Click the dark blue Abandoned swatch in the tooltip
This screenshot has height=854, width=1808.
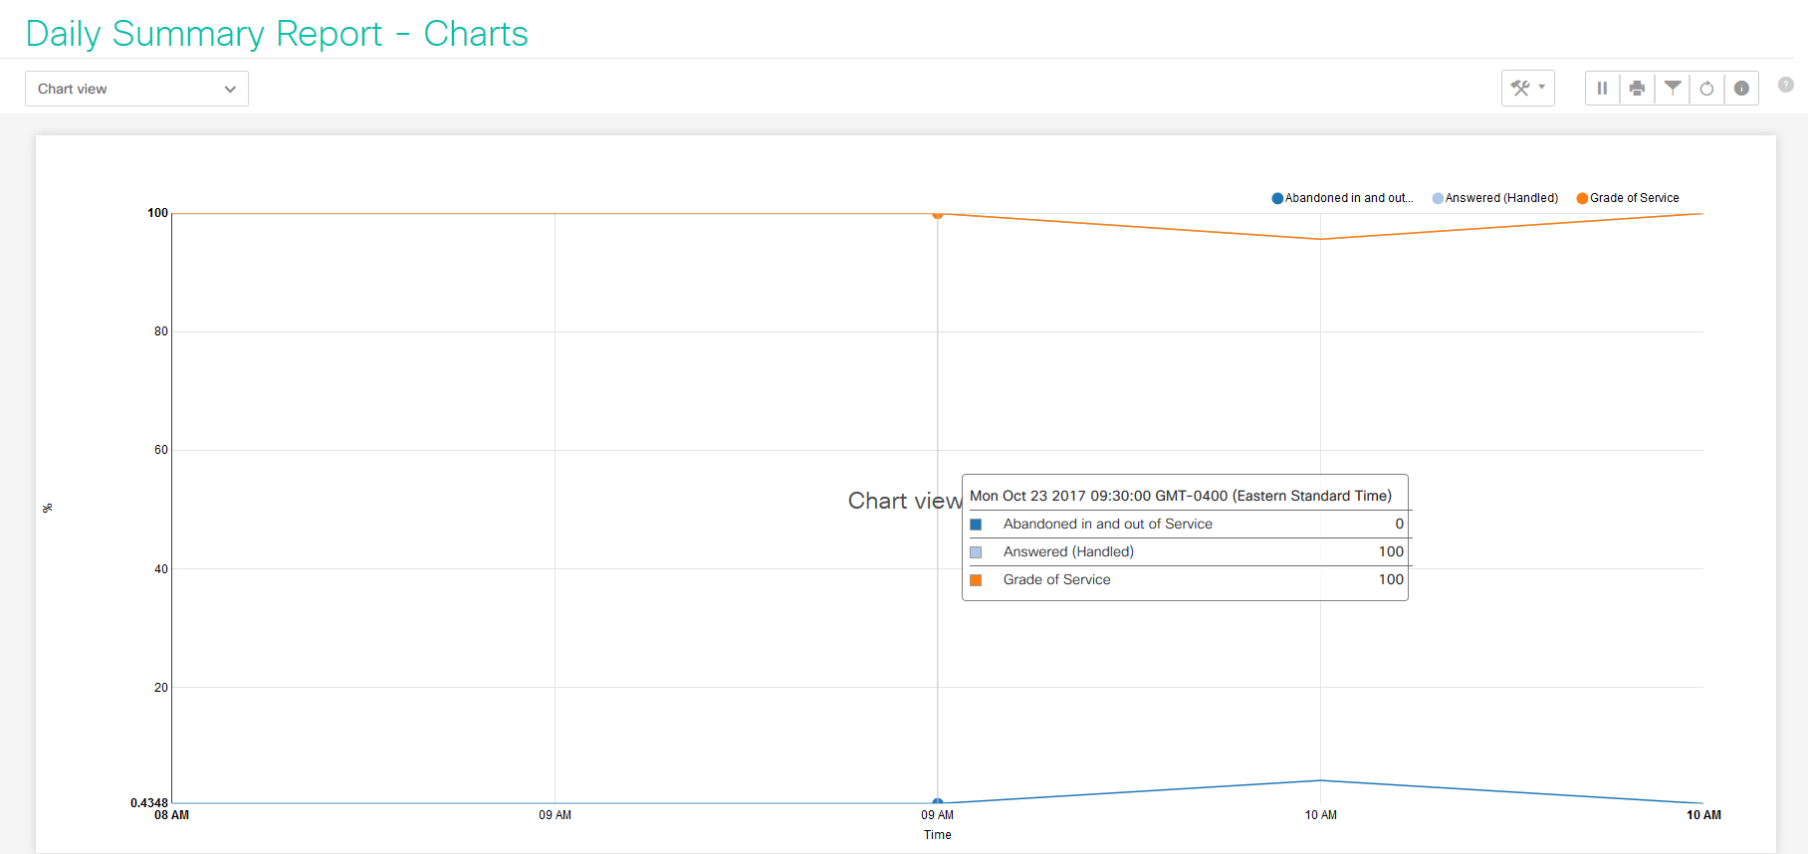976,525
